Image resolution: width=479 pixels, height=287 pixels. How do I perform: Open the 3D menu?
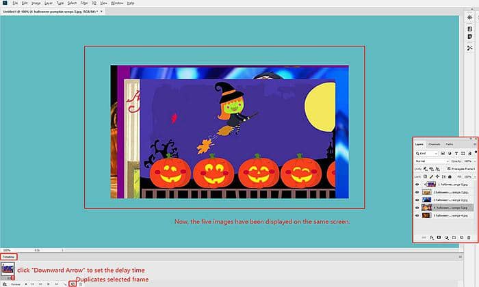click(94, 3)
